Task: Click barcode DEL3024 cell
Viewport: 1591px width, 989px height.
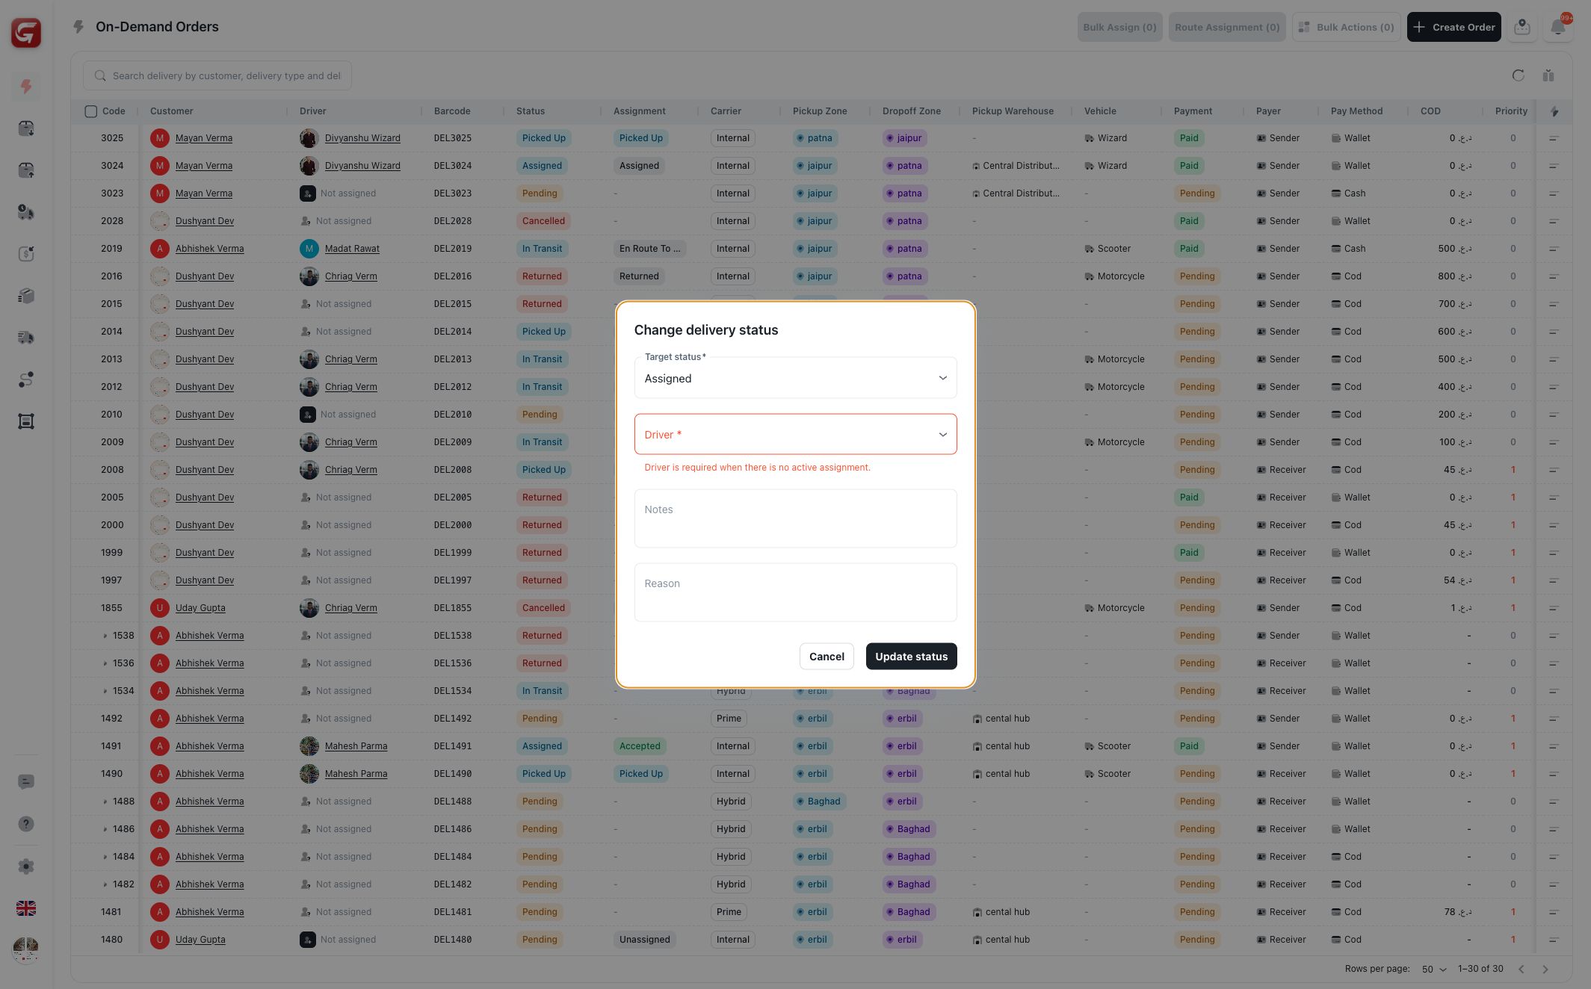Action: (x=452, y=166)
